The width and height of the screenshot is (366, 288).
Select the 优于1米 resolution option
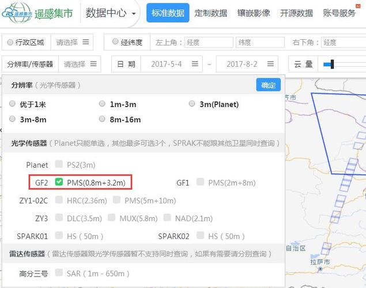12,104
